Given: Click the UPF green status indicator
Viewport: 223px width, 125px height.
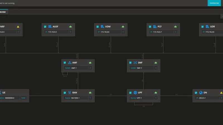Looking at the screenshot, I should (156, 93).
